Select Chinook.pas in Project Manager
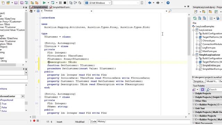 (208, 41)
